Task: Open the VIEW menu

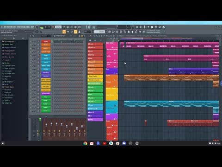Action: pyautogui.click(x=18, y=27)
